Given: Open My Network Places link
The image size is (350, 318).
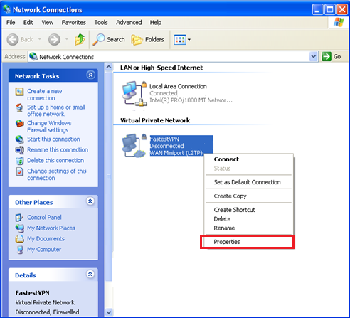Looking at the screenshot, I should coord(51,228).
